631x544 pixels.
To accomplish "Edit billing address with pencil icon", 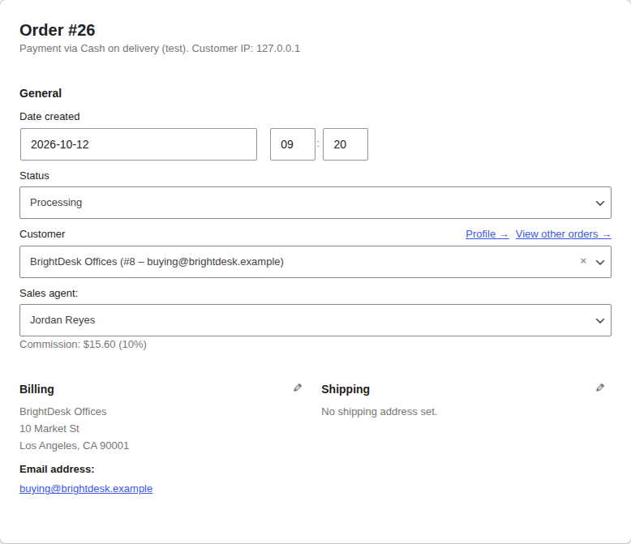I will click(x=298, y=388).
